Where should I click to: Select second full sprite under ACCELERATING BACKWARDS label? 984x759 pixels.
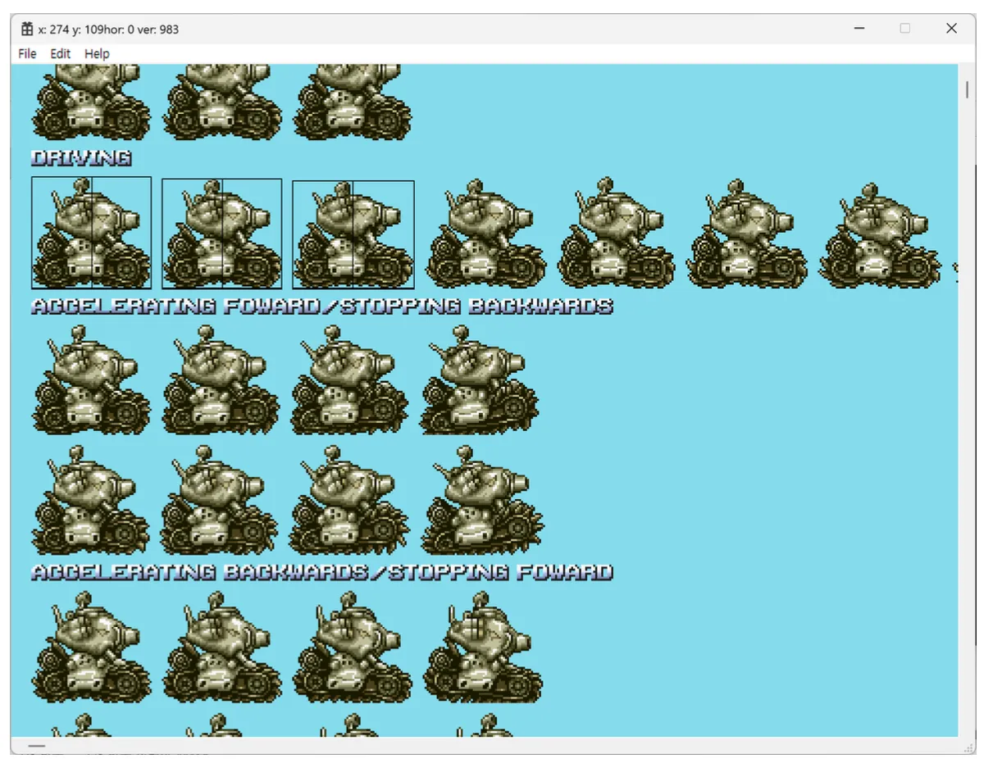(222, 647)
